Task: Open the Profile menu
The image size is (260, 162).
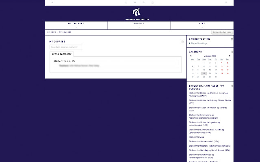Action: 139,25
